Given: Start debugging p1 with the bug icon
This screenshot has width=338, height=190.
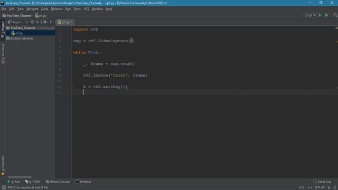Looking at the screenshot, I should click(x=326, y=15).
